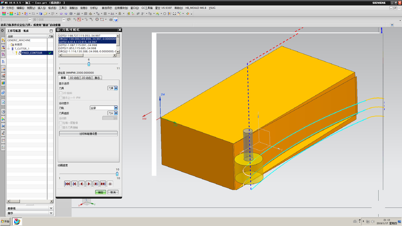This screenshot has height=226, width=402.
Task: Open the 分析 Analysis menu
Action: coord(94,8)
